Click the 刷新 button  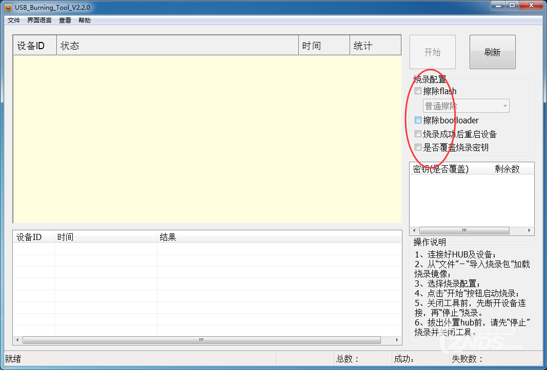(492, 52)
